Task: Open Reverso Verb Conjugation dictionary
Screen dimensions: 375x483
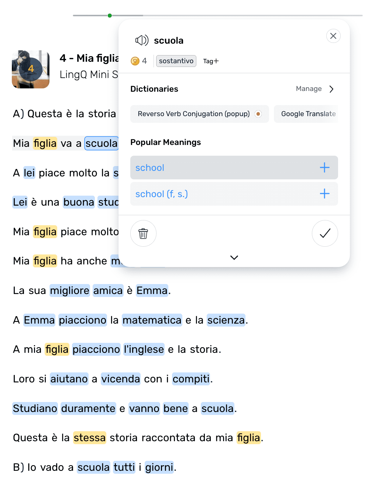Action: [x=193, y=114]
